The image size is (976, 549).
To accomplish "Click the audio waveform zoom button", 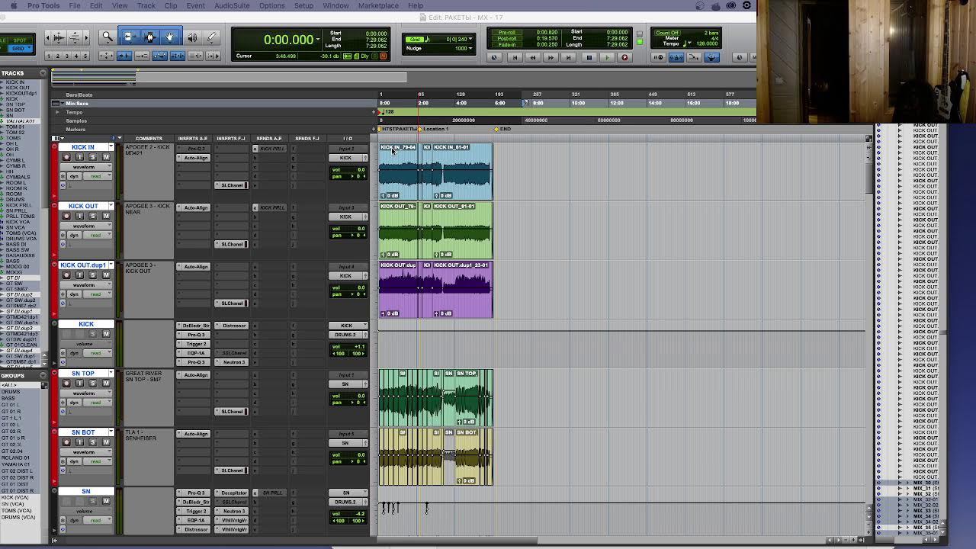I will [59, 37].
